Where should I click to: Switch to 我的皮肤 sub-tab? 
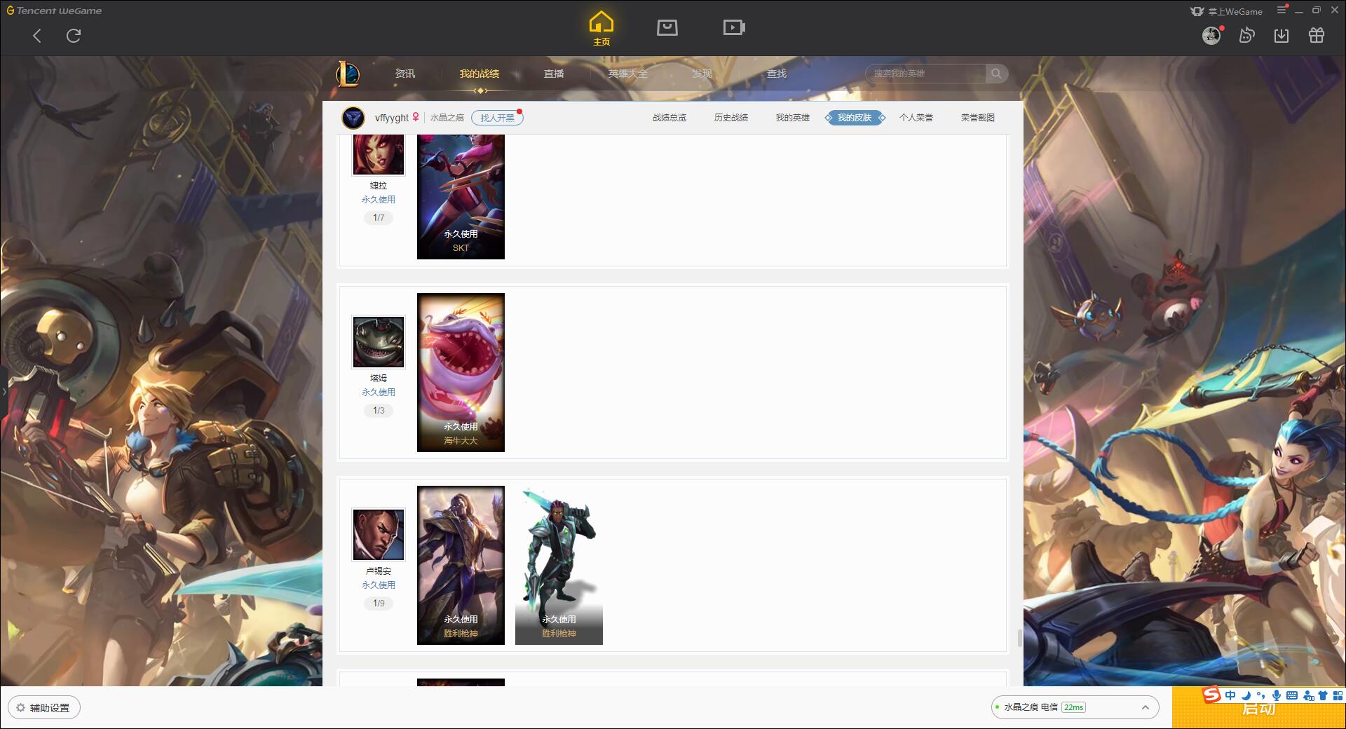[855, 118]
